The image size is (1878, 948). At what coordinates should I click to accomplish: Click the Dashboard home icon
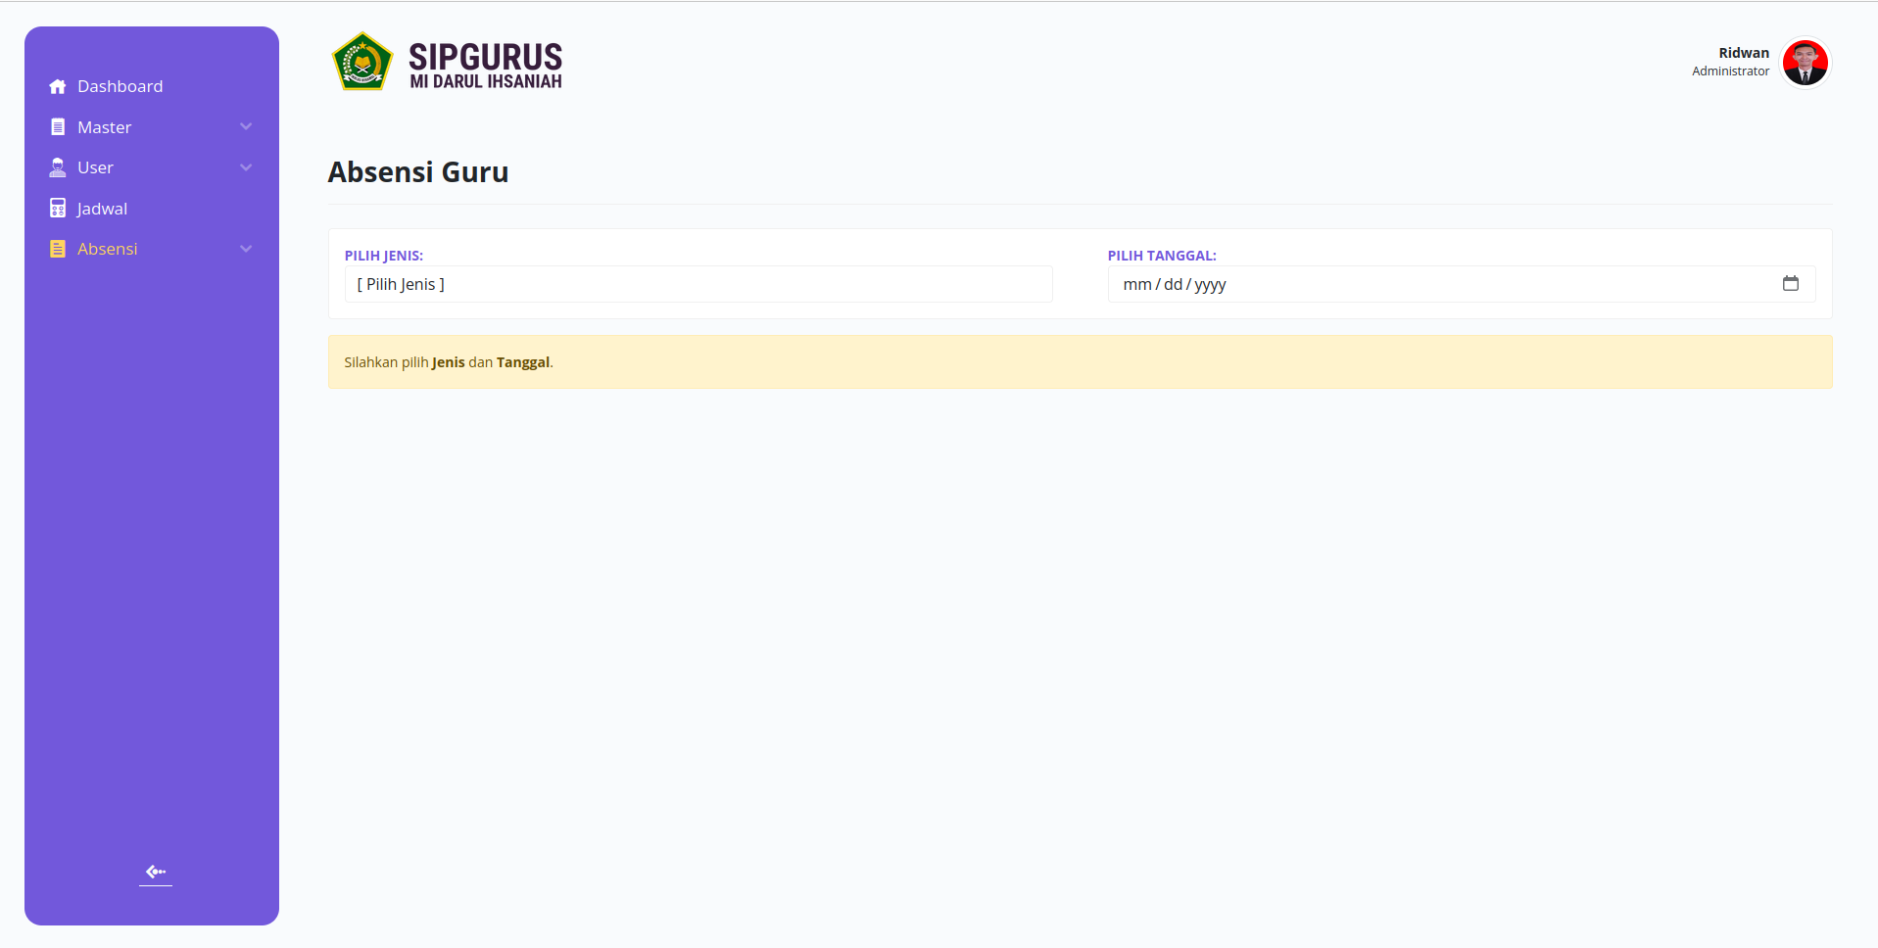58,86
